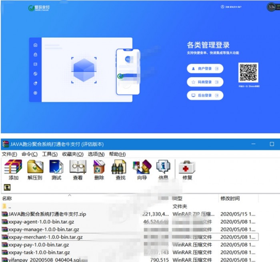Open the 查看 (View) book icon
This screenshot has width=280, height=262.
[78, 170]
